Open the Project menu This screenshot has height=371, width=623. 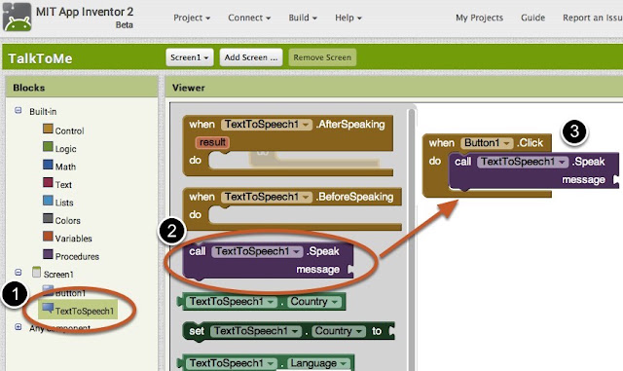(x=192, y=18)
